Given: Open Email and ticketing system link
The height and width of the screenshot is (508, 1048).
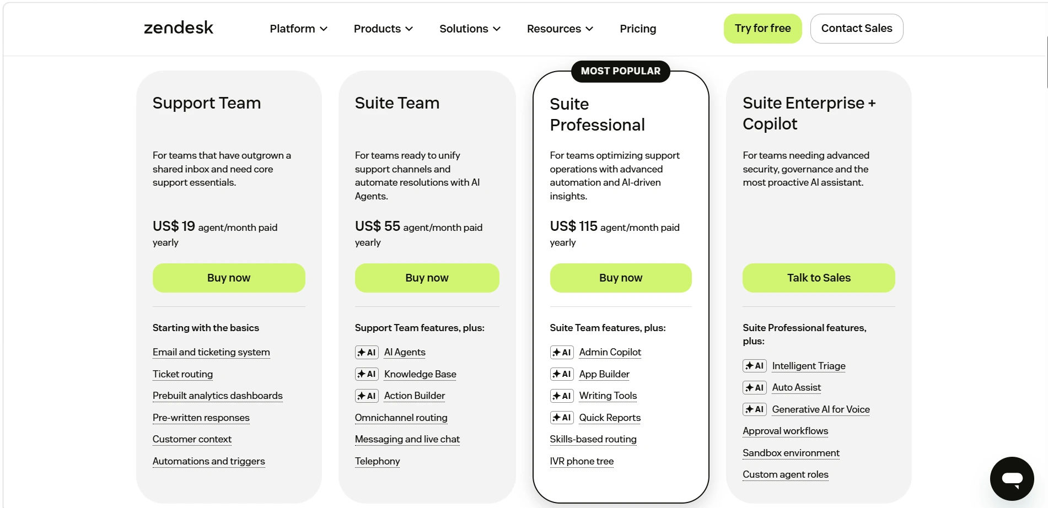Looking at the screenshot, I should click(x=211, y=352).
